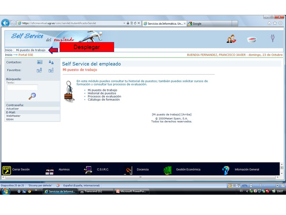Viewport: 286px width, 215px height.
Task: Click the PowerPoint zoom out minus button
Action: tap(251, 185)
